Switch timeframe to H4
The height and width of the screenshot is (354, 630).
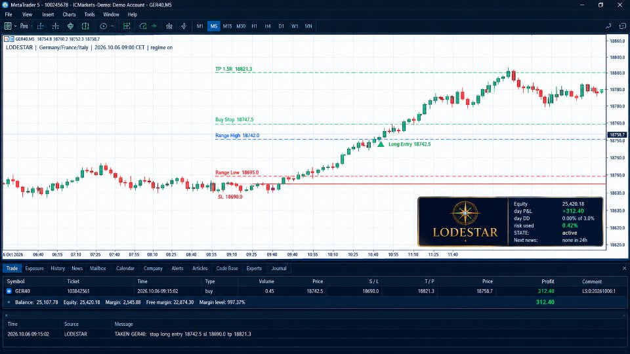[268, 26]
